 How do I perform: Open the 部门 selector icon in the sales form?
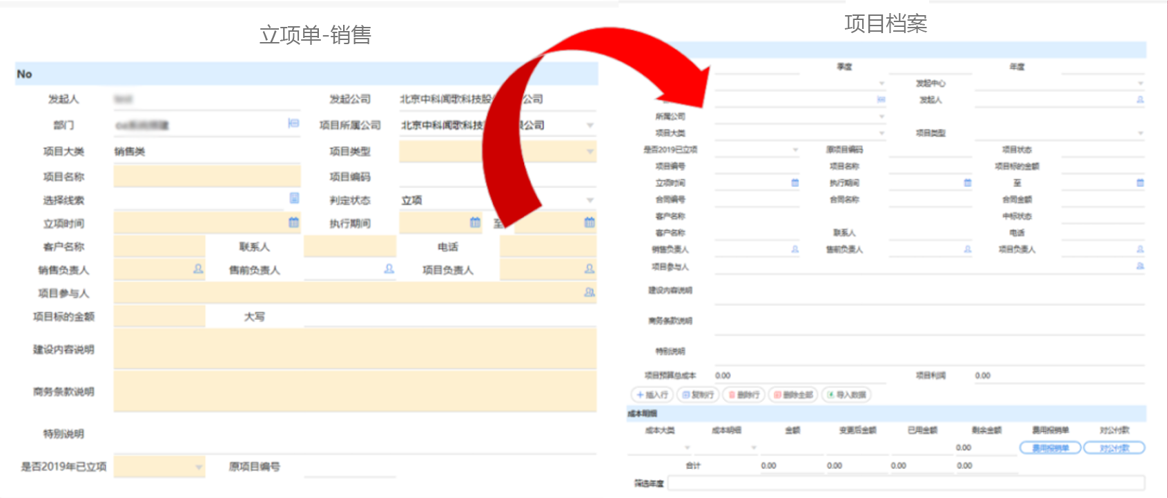293,123
